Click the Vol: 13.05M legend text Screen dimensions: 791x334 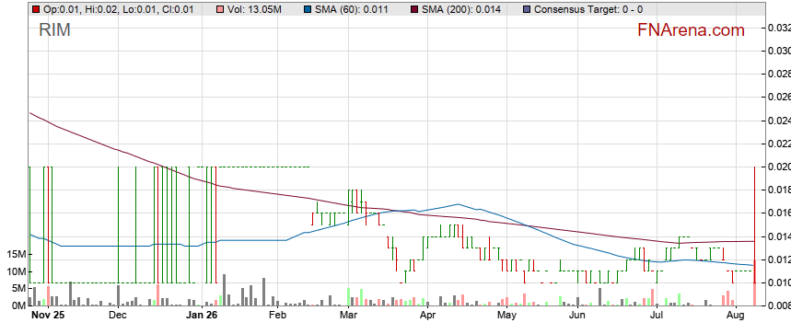point(254,9)
